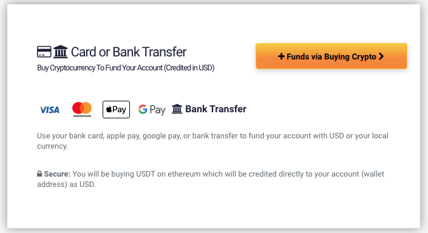This screenshot has width=428, height=233.
Task: Click the Buy Cryptocurrency To Fund subtitle
Action: coord(126,68)
